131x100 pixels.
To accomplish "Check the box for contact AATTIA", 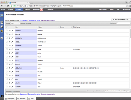I will (7, 34).
